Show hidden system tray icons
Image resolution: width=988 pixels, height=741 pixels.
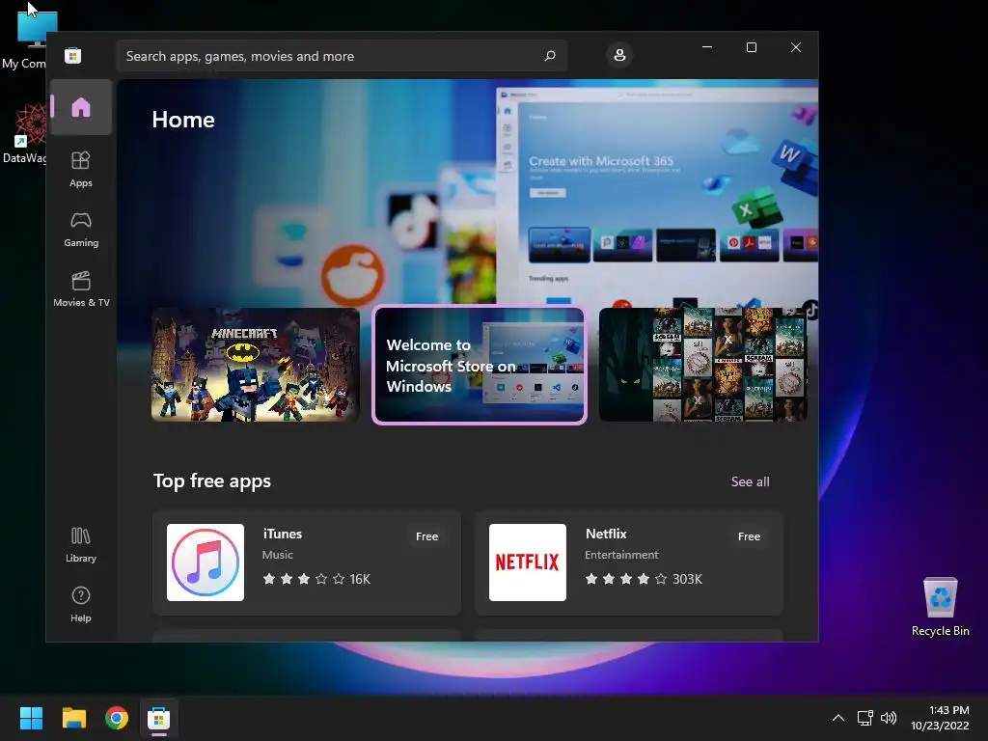pyautogui.click(x=838, y=718)
